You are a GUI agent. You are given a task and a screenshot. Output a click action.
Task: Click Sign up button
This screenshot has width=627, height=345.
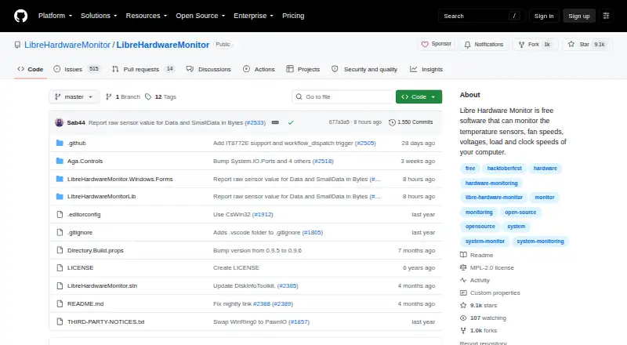point(579,16)
